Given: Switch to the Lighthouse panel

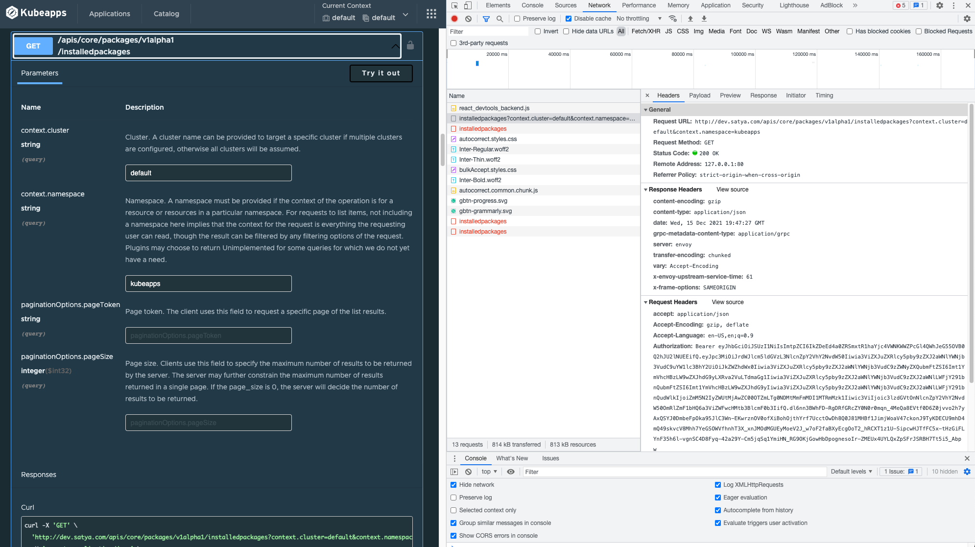Looking at the screenshot, I should click(x=793, y=5).
